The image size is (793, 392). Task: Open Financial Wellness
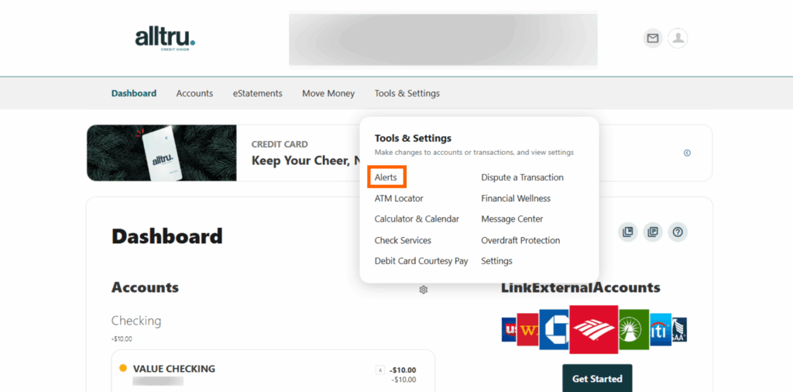pyautogui.click(x=516, y=198)
